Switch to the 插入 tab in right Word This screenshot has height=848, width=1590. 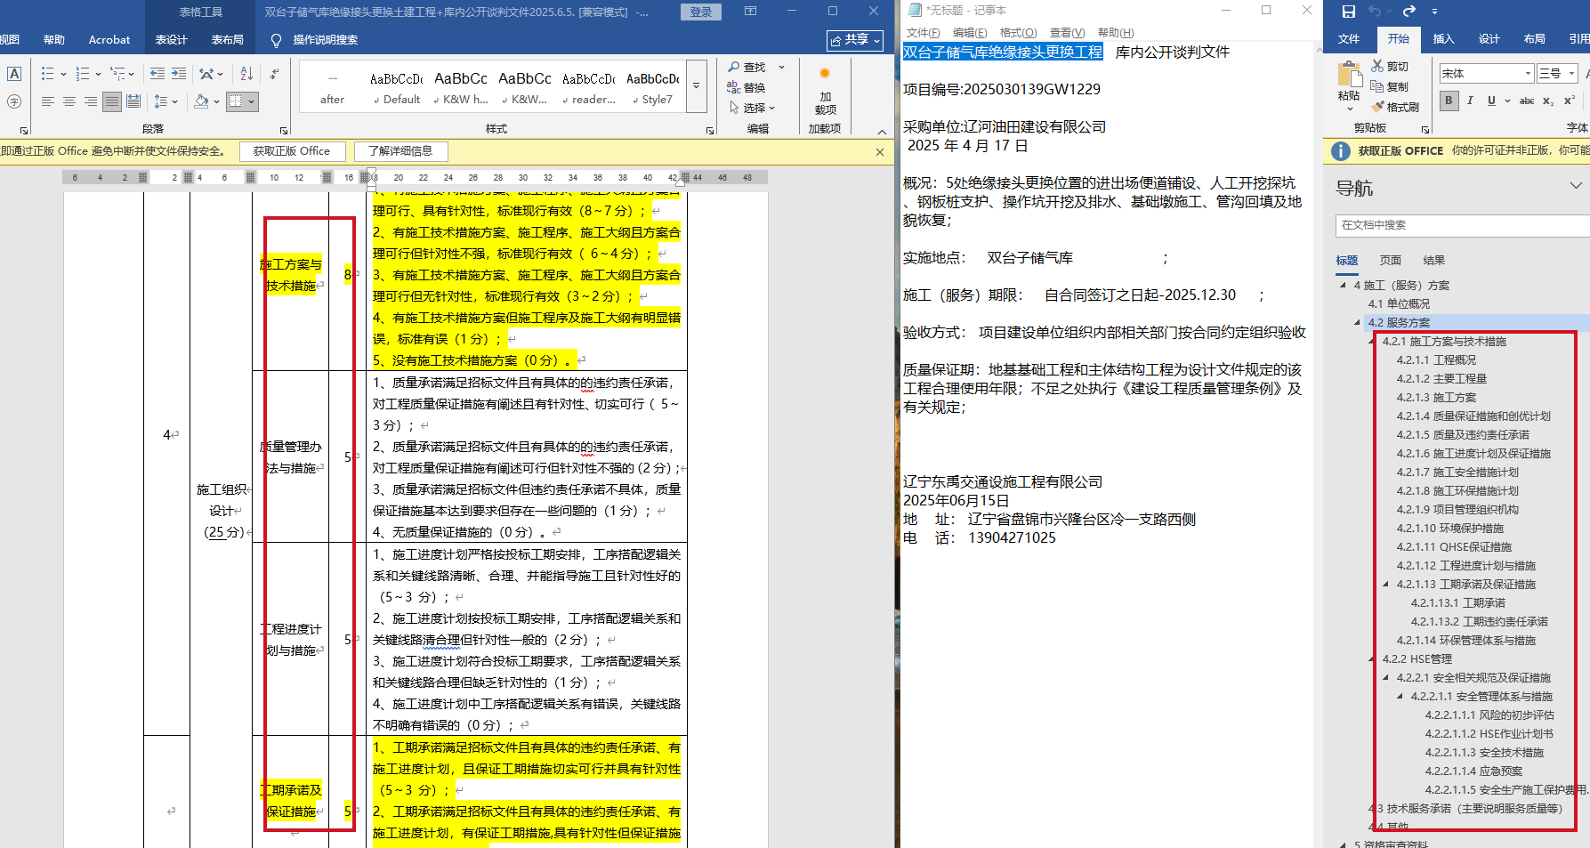click(x=1443, y=39)
